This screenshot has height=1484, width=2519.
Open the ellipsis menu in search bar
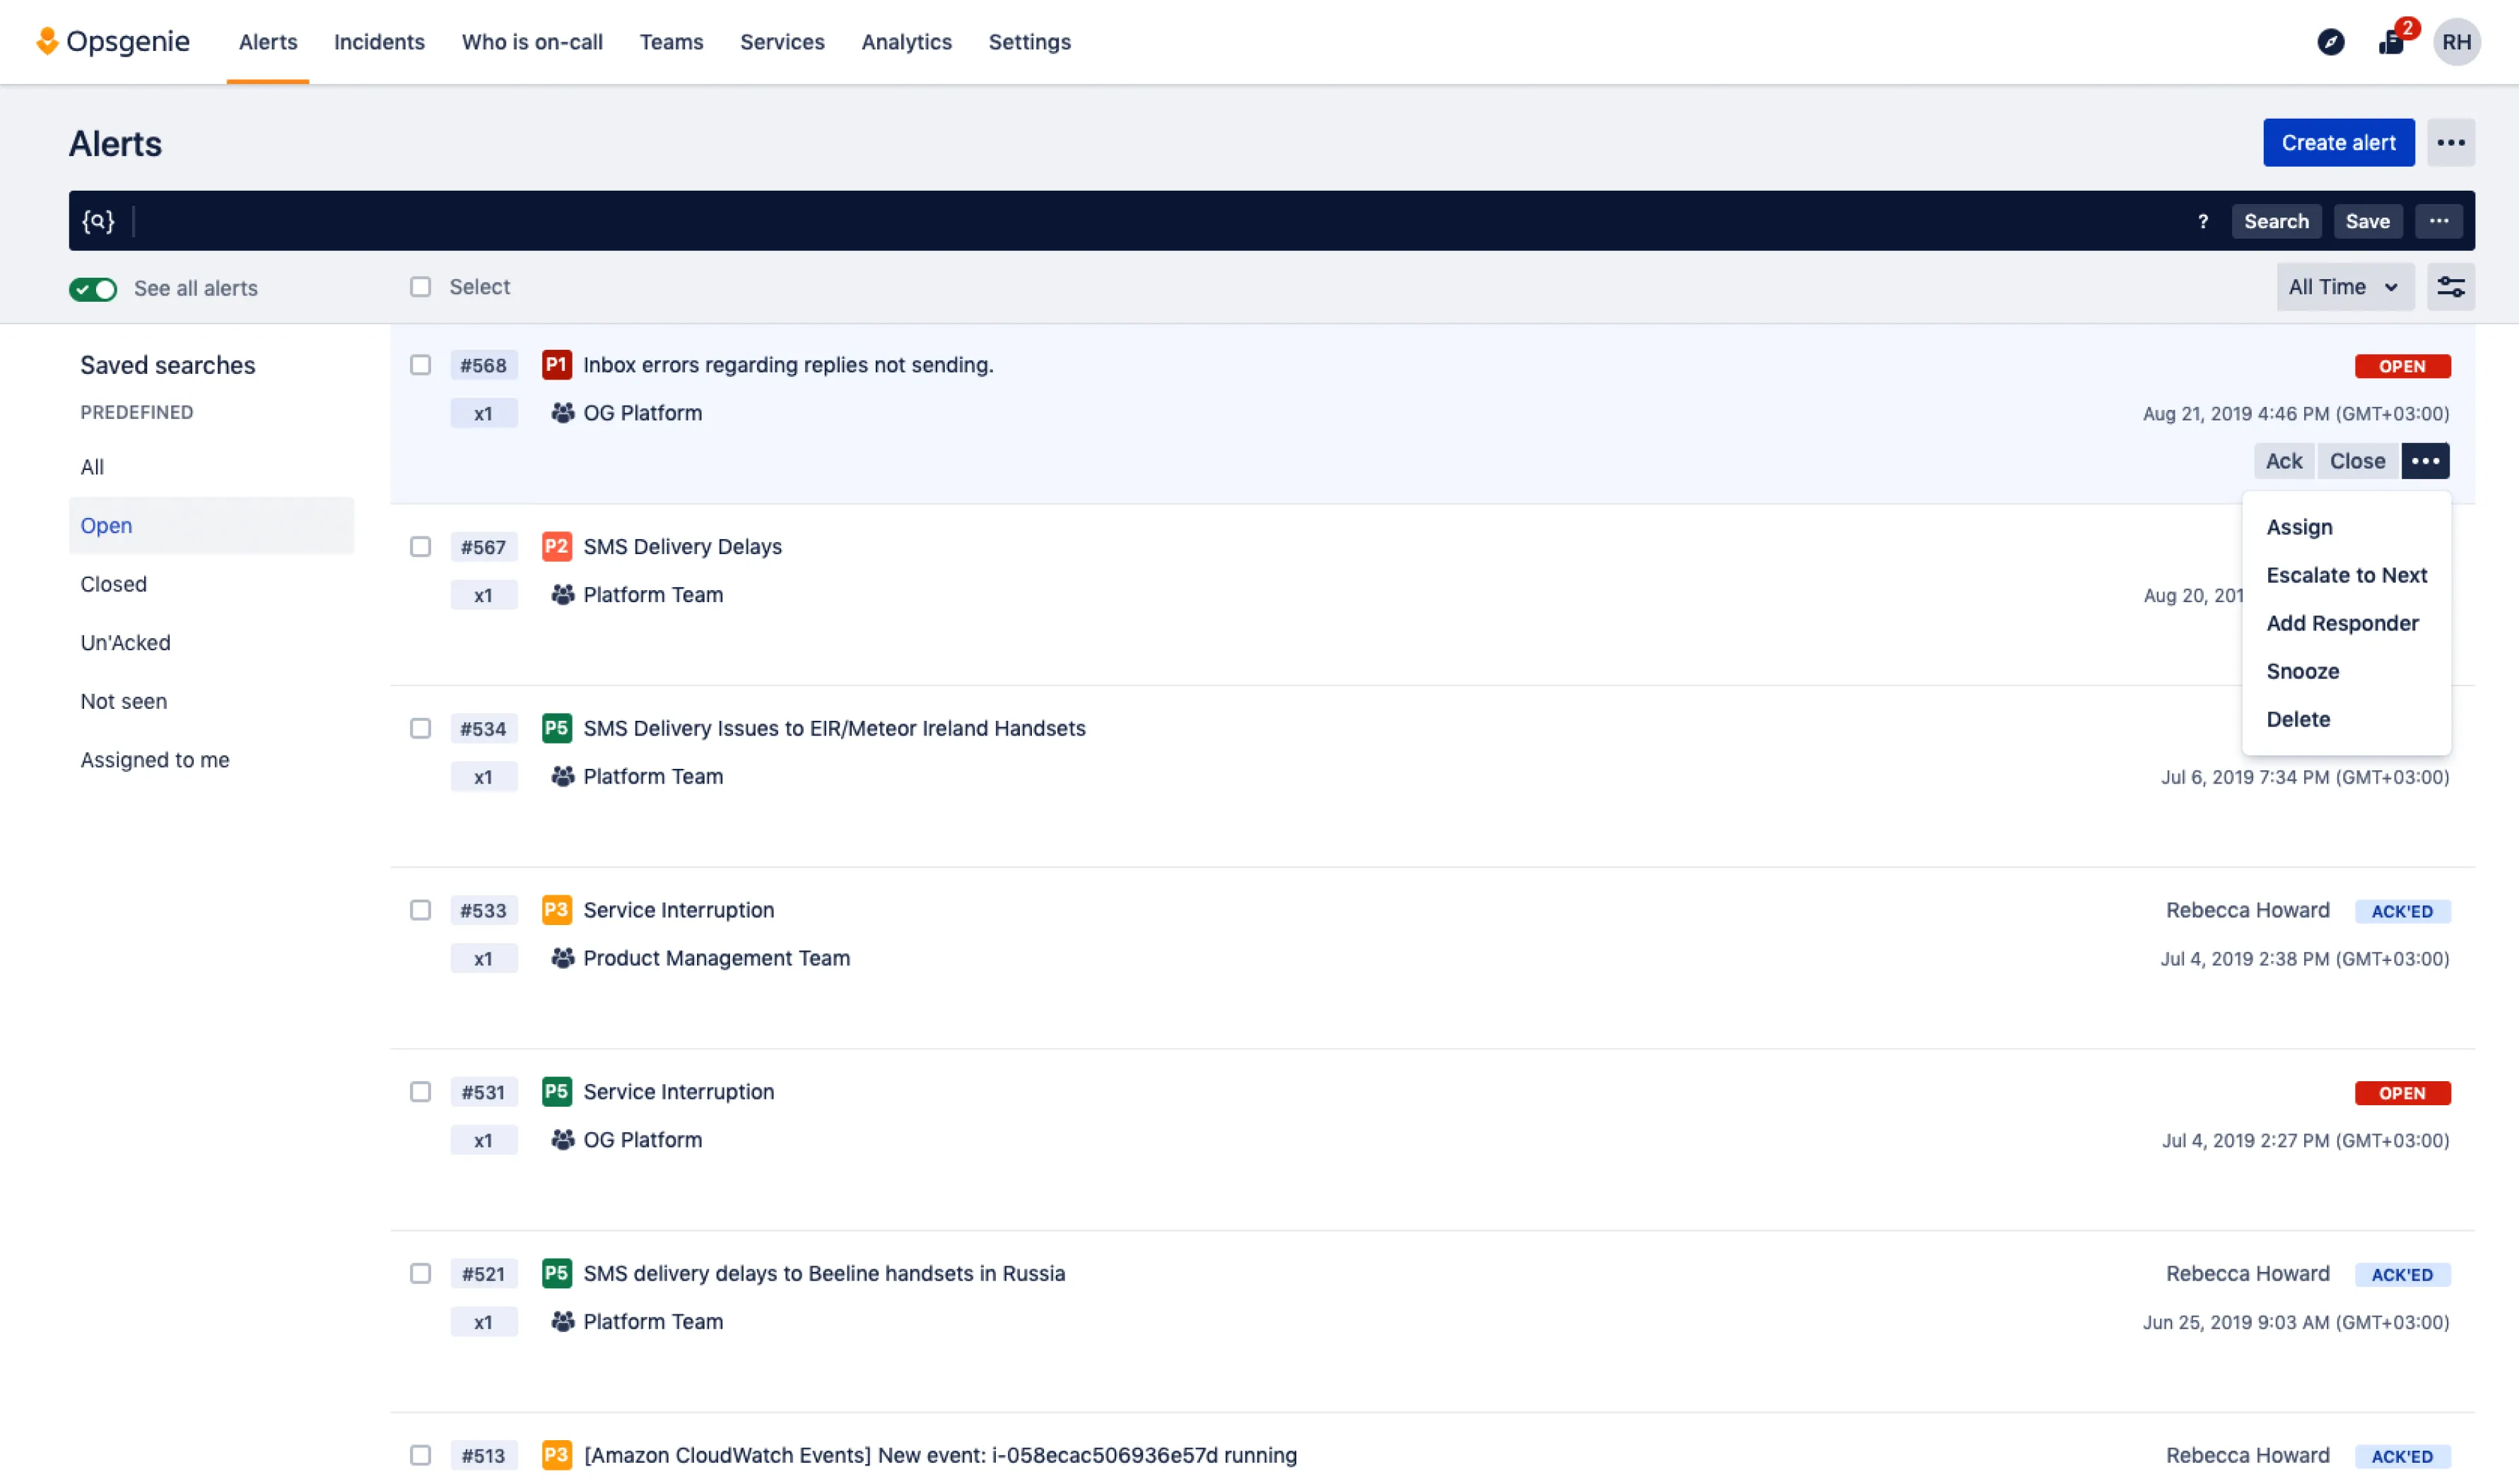(2438, 221)
